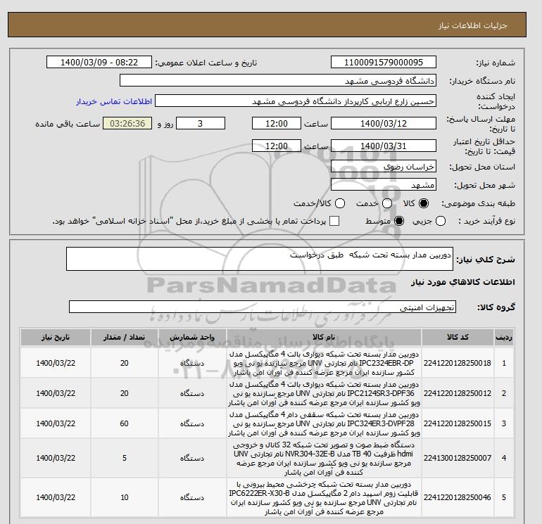Click the general description text box

pos(260,259)
